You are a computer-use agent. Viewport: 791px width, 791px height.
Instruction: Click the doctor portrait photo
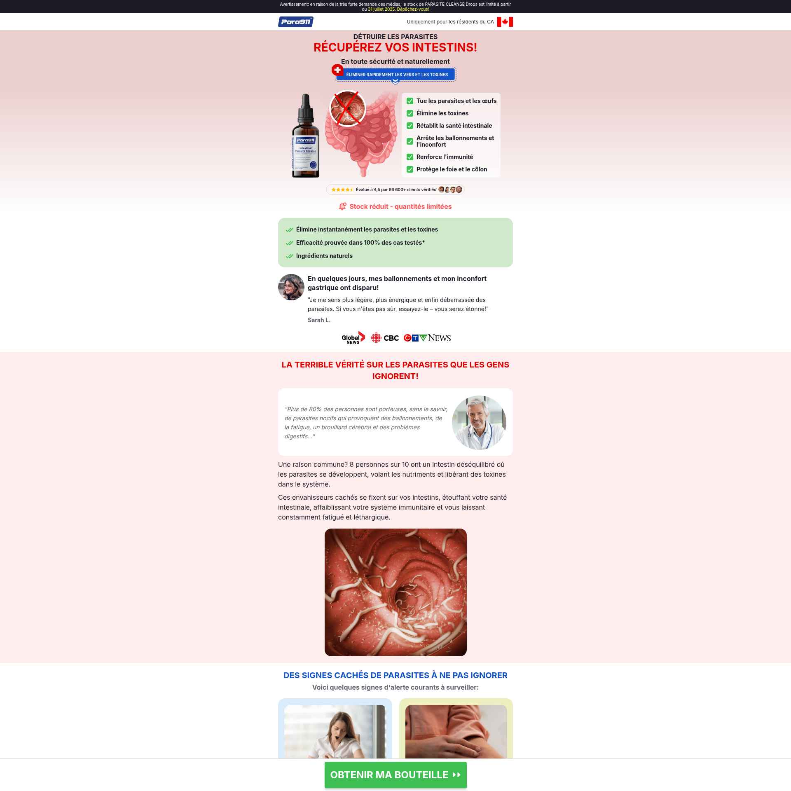click(x=479, y=422)
